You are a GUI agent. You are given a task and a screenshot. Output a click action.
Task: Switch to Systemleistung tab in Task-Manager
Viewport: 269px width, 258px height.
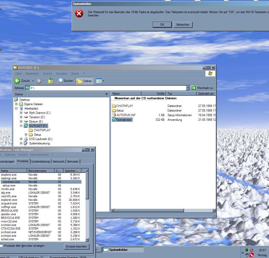coord(40,162)
